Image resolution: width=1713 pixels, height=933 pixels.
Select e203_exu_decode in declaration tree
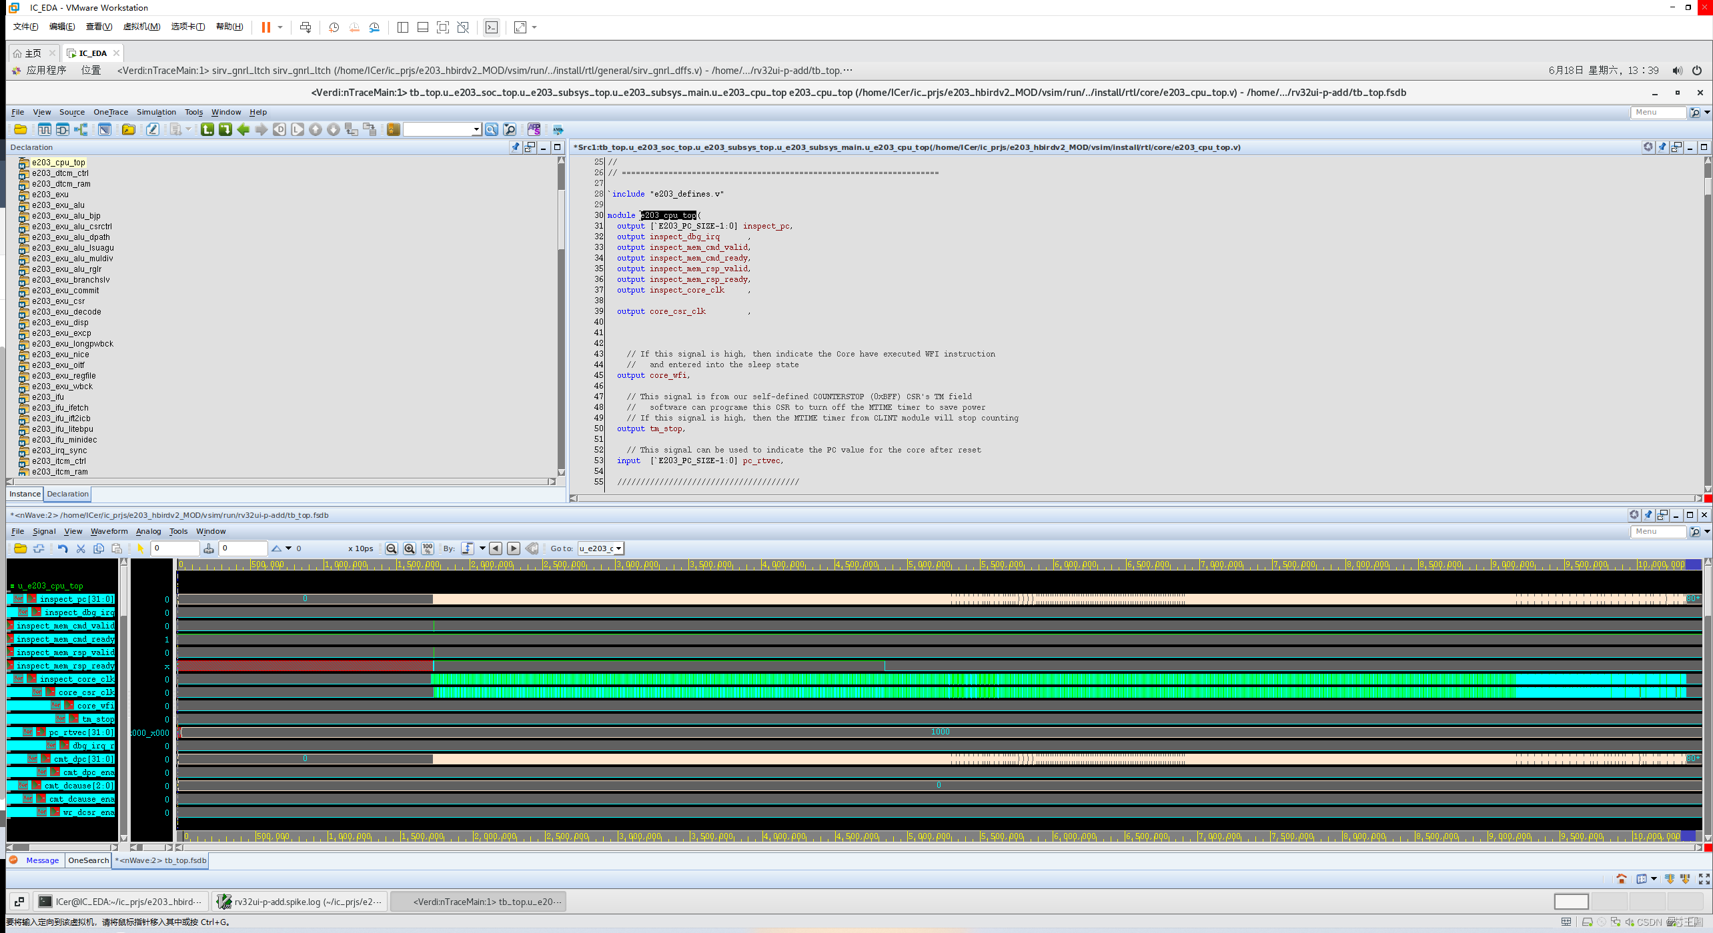[66, 312]
